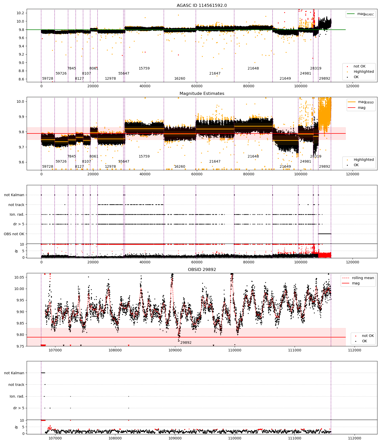Click the 10.05 y-axis tick in OBSID panel
Image resolution: width=381 pixels, height=444 pixels.
coord(19,277)
